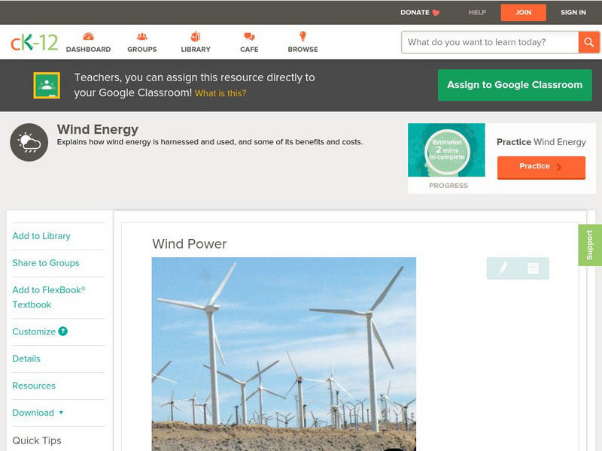Click Assign to Google Classroom button
The height and width of the screenshot is (451, 602).
[x=515, y=85]
